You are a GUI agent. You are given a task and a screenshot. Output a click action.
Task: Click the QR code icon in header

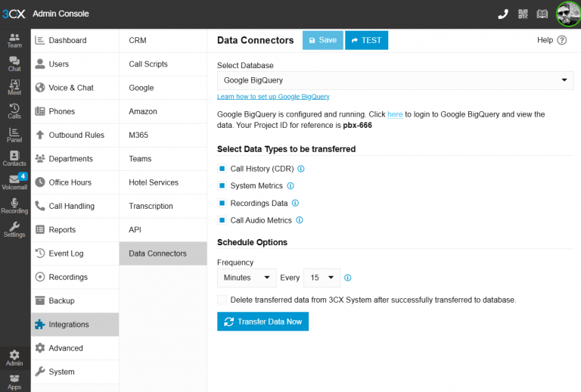click(x=523, y=14)
